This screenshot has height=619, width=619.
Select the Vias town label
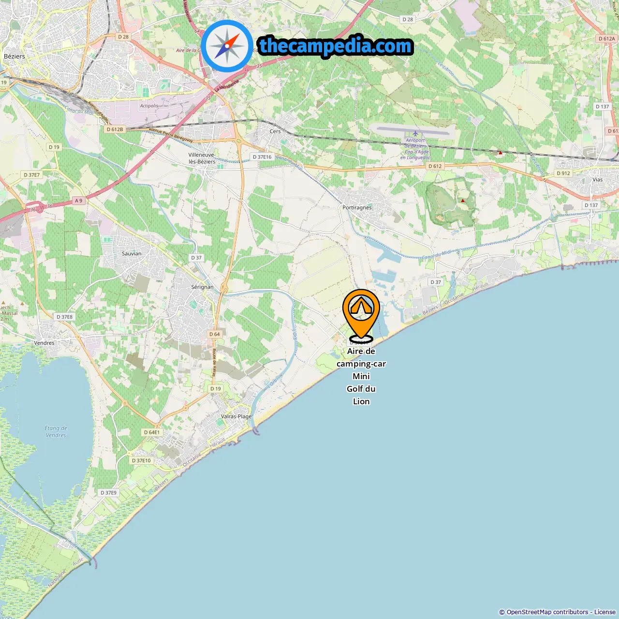(598, 179)
